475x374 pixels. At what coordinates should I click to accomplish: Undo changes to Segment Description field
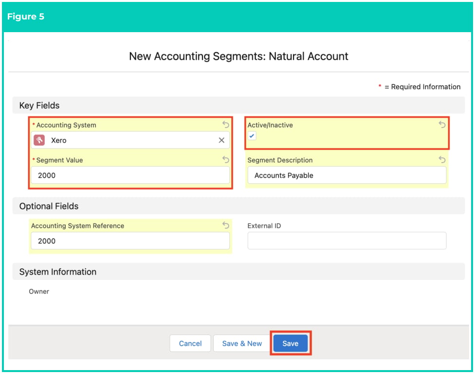pos(442,159)
